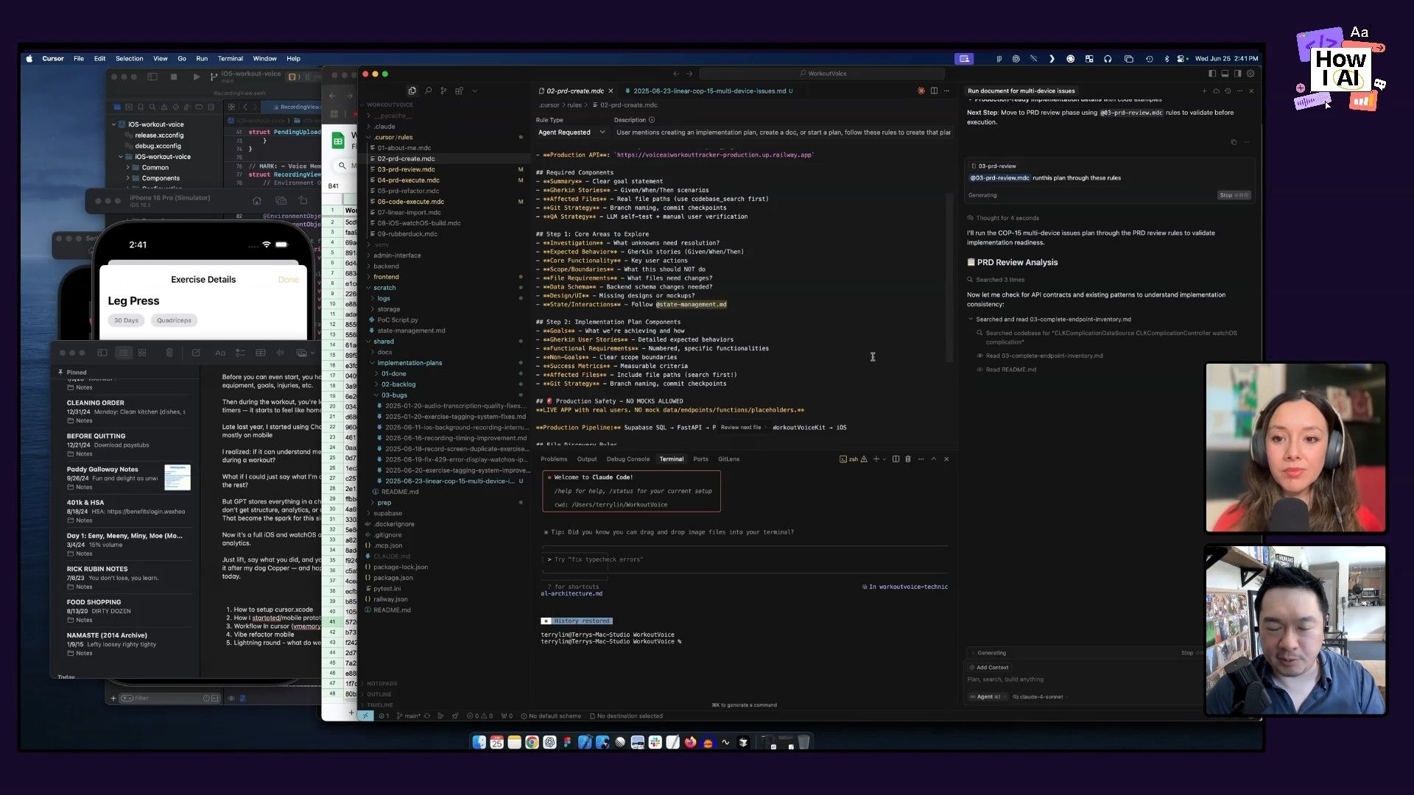Click Stop button in the chat message box
Viewport: 1414px width, 795px height.
tap(1233, 195)
